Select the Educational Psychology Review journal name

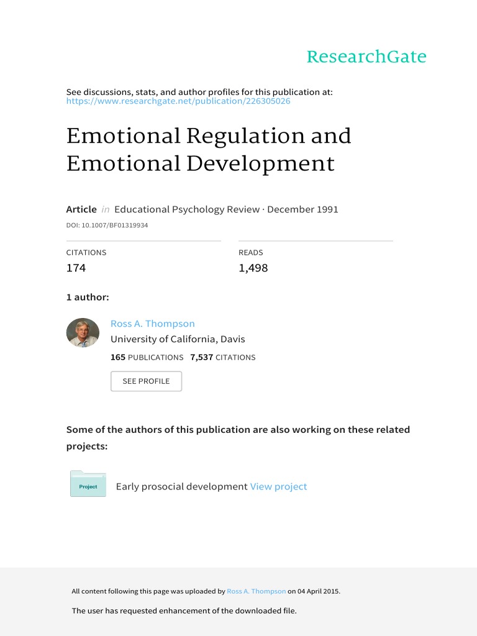click(187, 209)
